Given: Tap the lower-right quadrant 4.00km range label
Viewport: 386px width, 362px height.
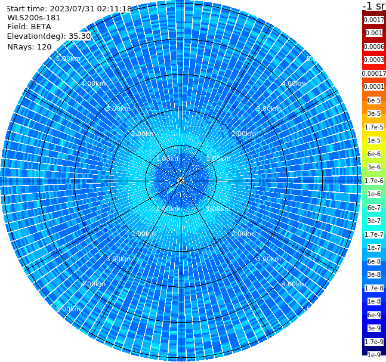Looking at the screenshot, I should tap(294, 284).
